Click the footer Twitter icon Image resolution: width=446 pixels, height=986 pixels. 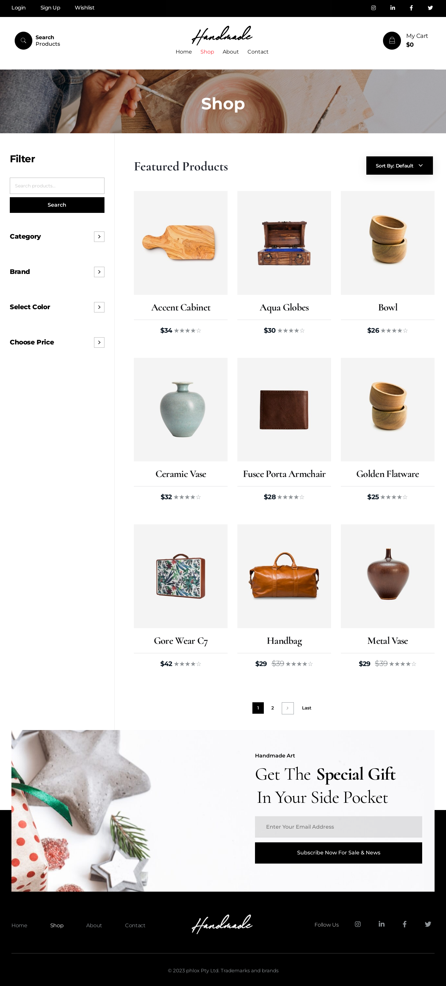coord(428,924)
